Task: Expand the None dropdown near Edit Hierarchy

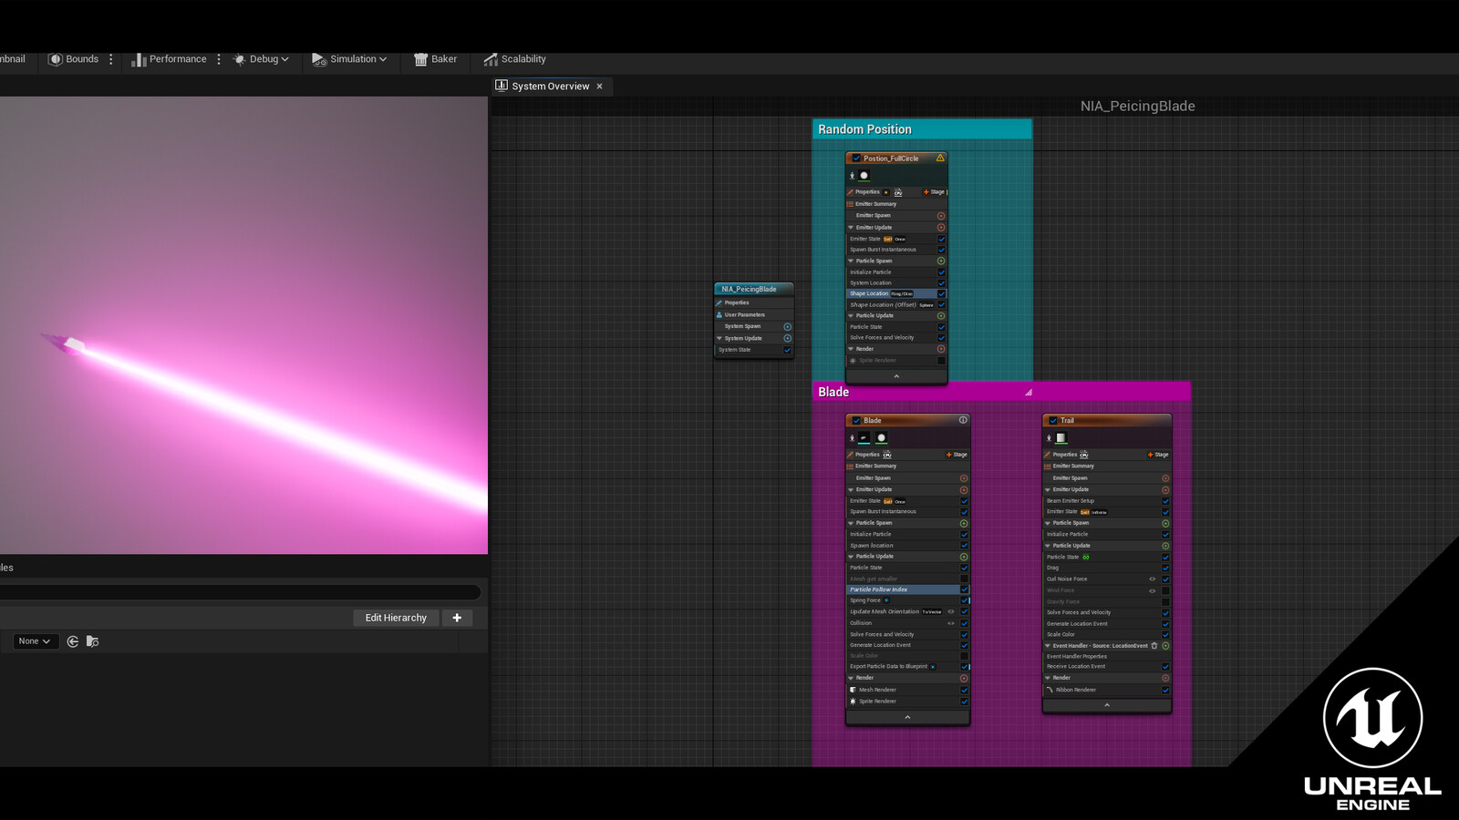Action: (34, 641)
